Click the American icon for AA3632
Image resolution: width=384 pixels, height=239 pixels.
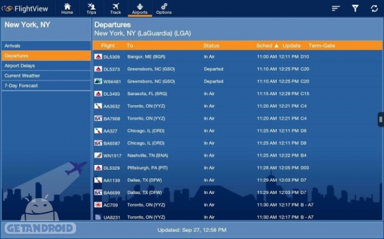(98, 106)
